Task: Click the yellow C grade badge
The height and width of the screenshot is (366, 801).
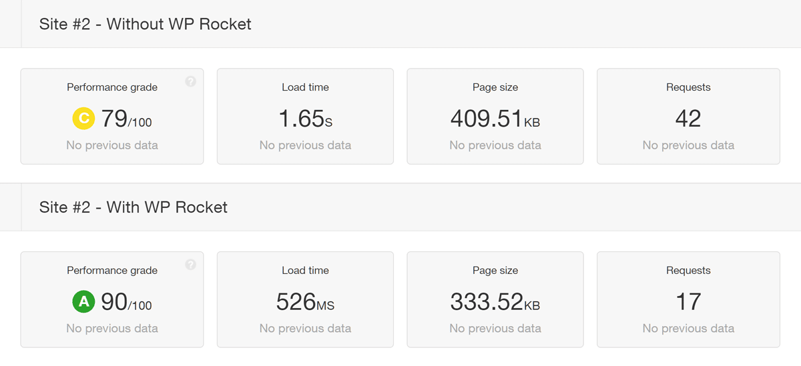Action: [83, 119]
